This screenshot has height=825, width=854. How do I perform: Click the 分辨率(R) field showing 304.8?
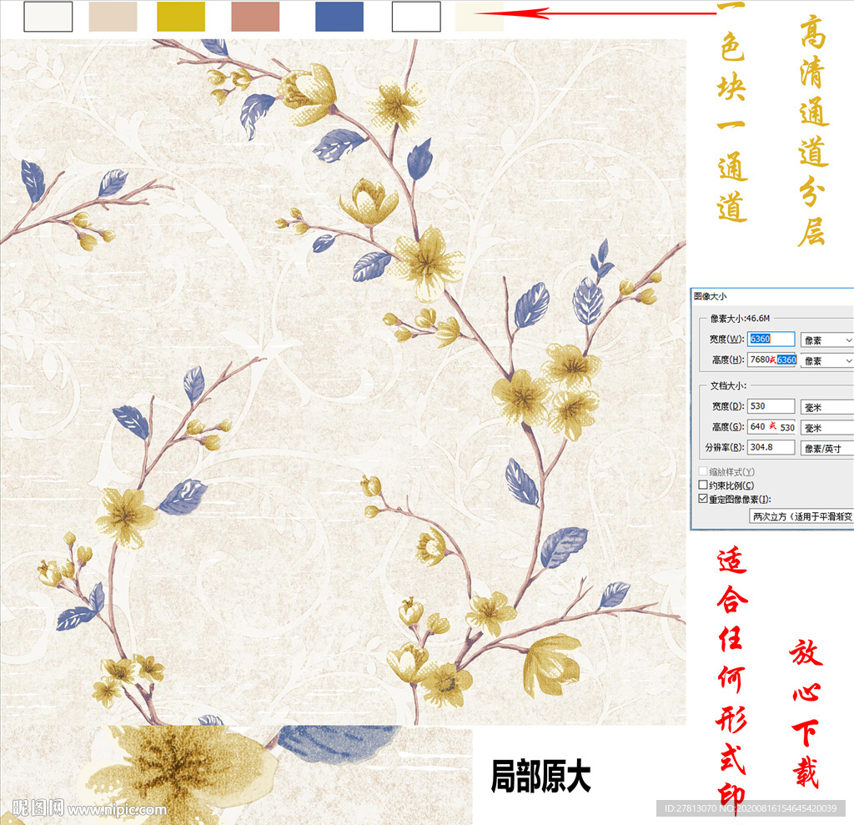coord(771,447)
